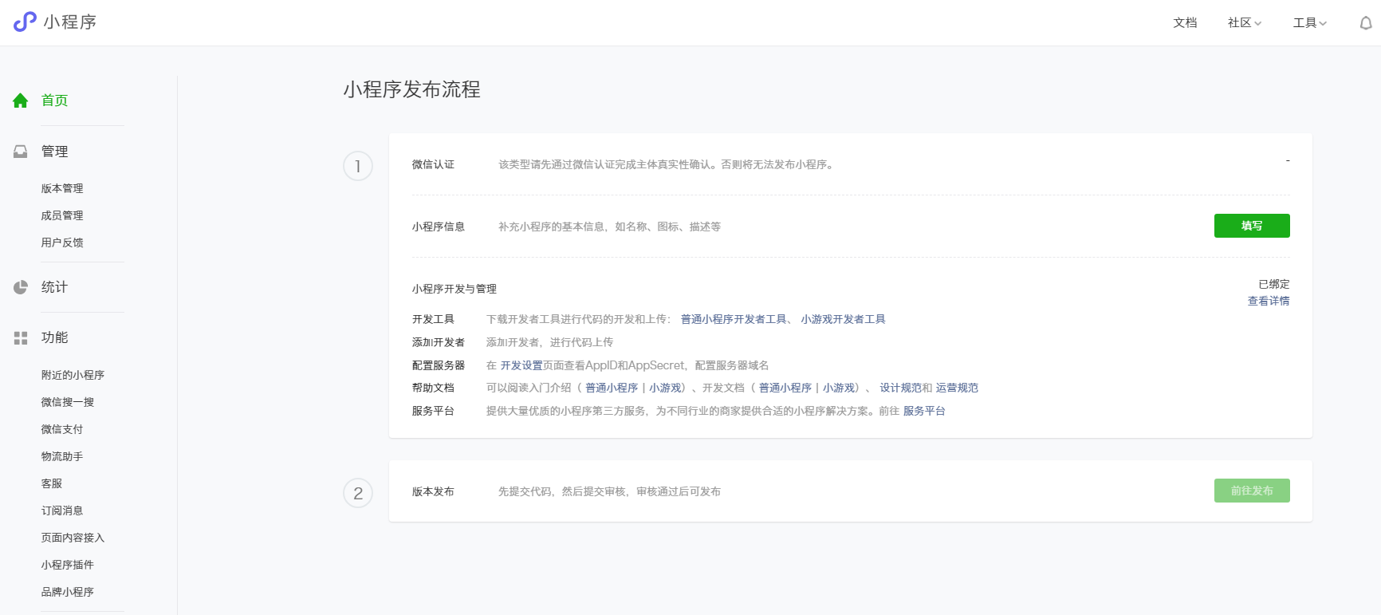Viewport: 1381px width, 615px height.
Task: Open 小游戏开发者工具 download link
Action: pos(844,319)
